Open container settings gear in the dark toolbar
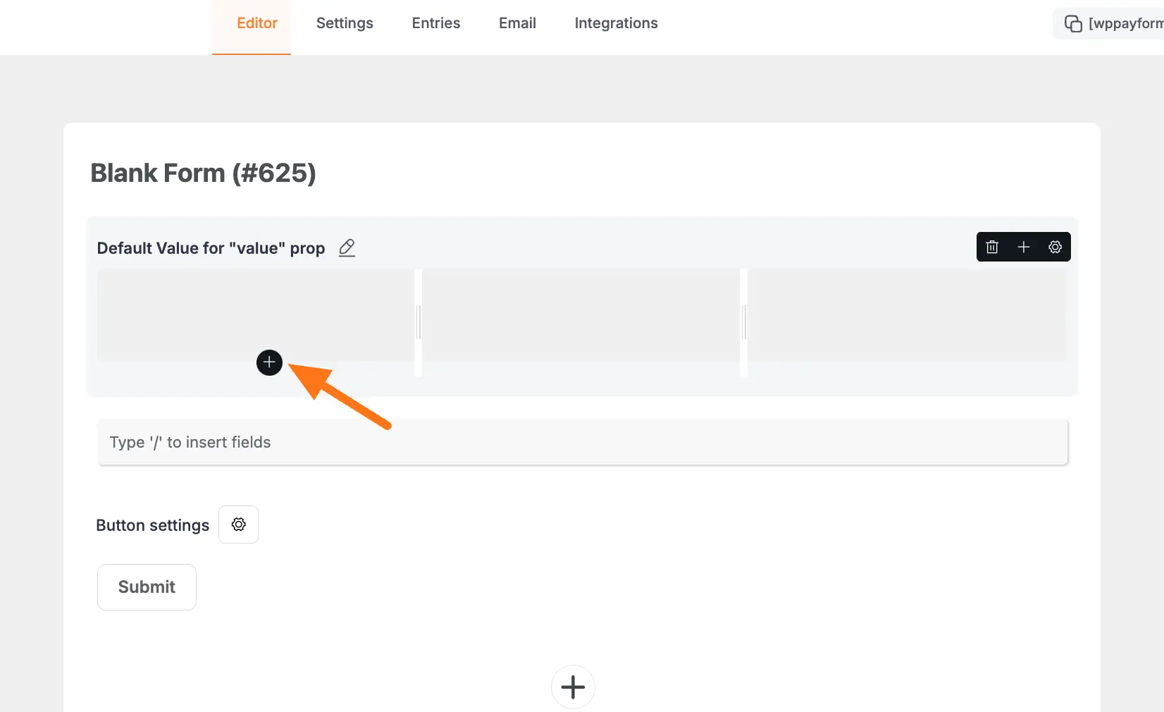Viewport: 1164px width, 712px height. click(x=1055, y=247)
